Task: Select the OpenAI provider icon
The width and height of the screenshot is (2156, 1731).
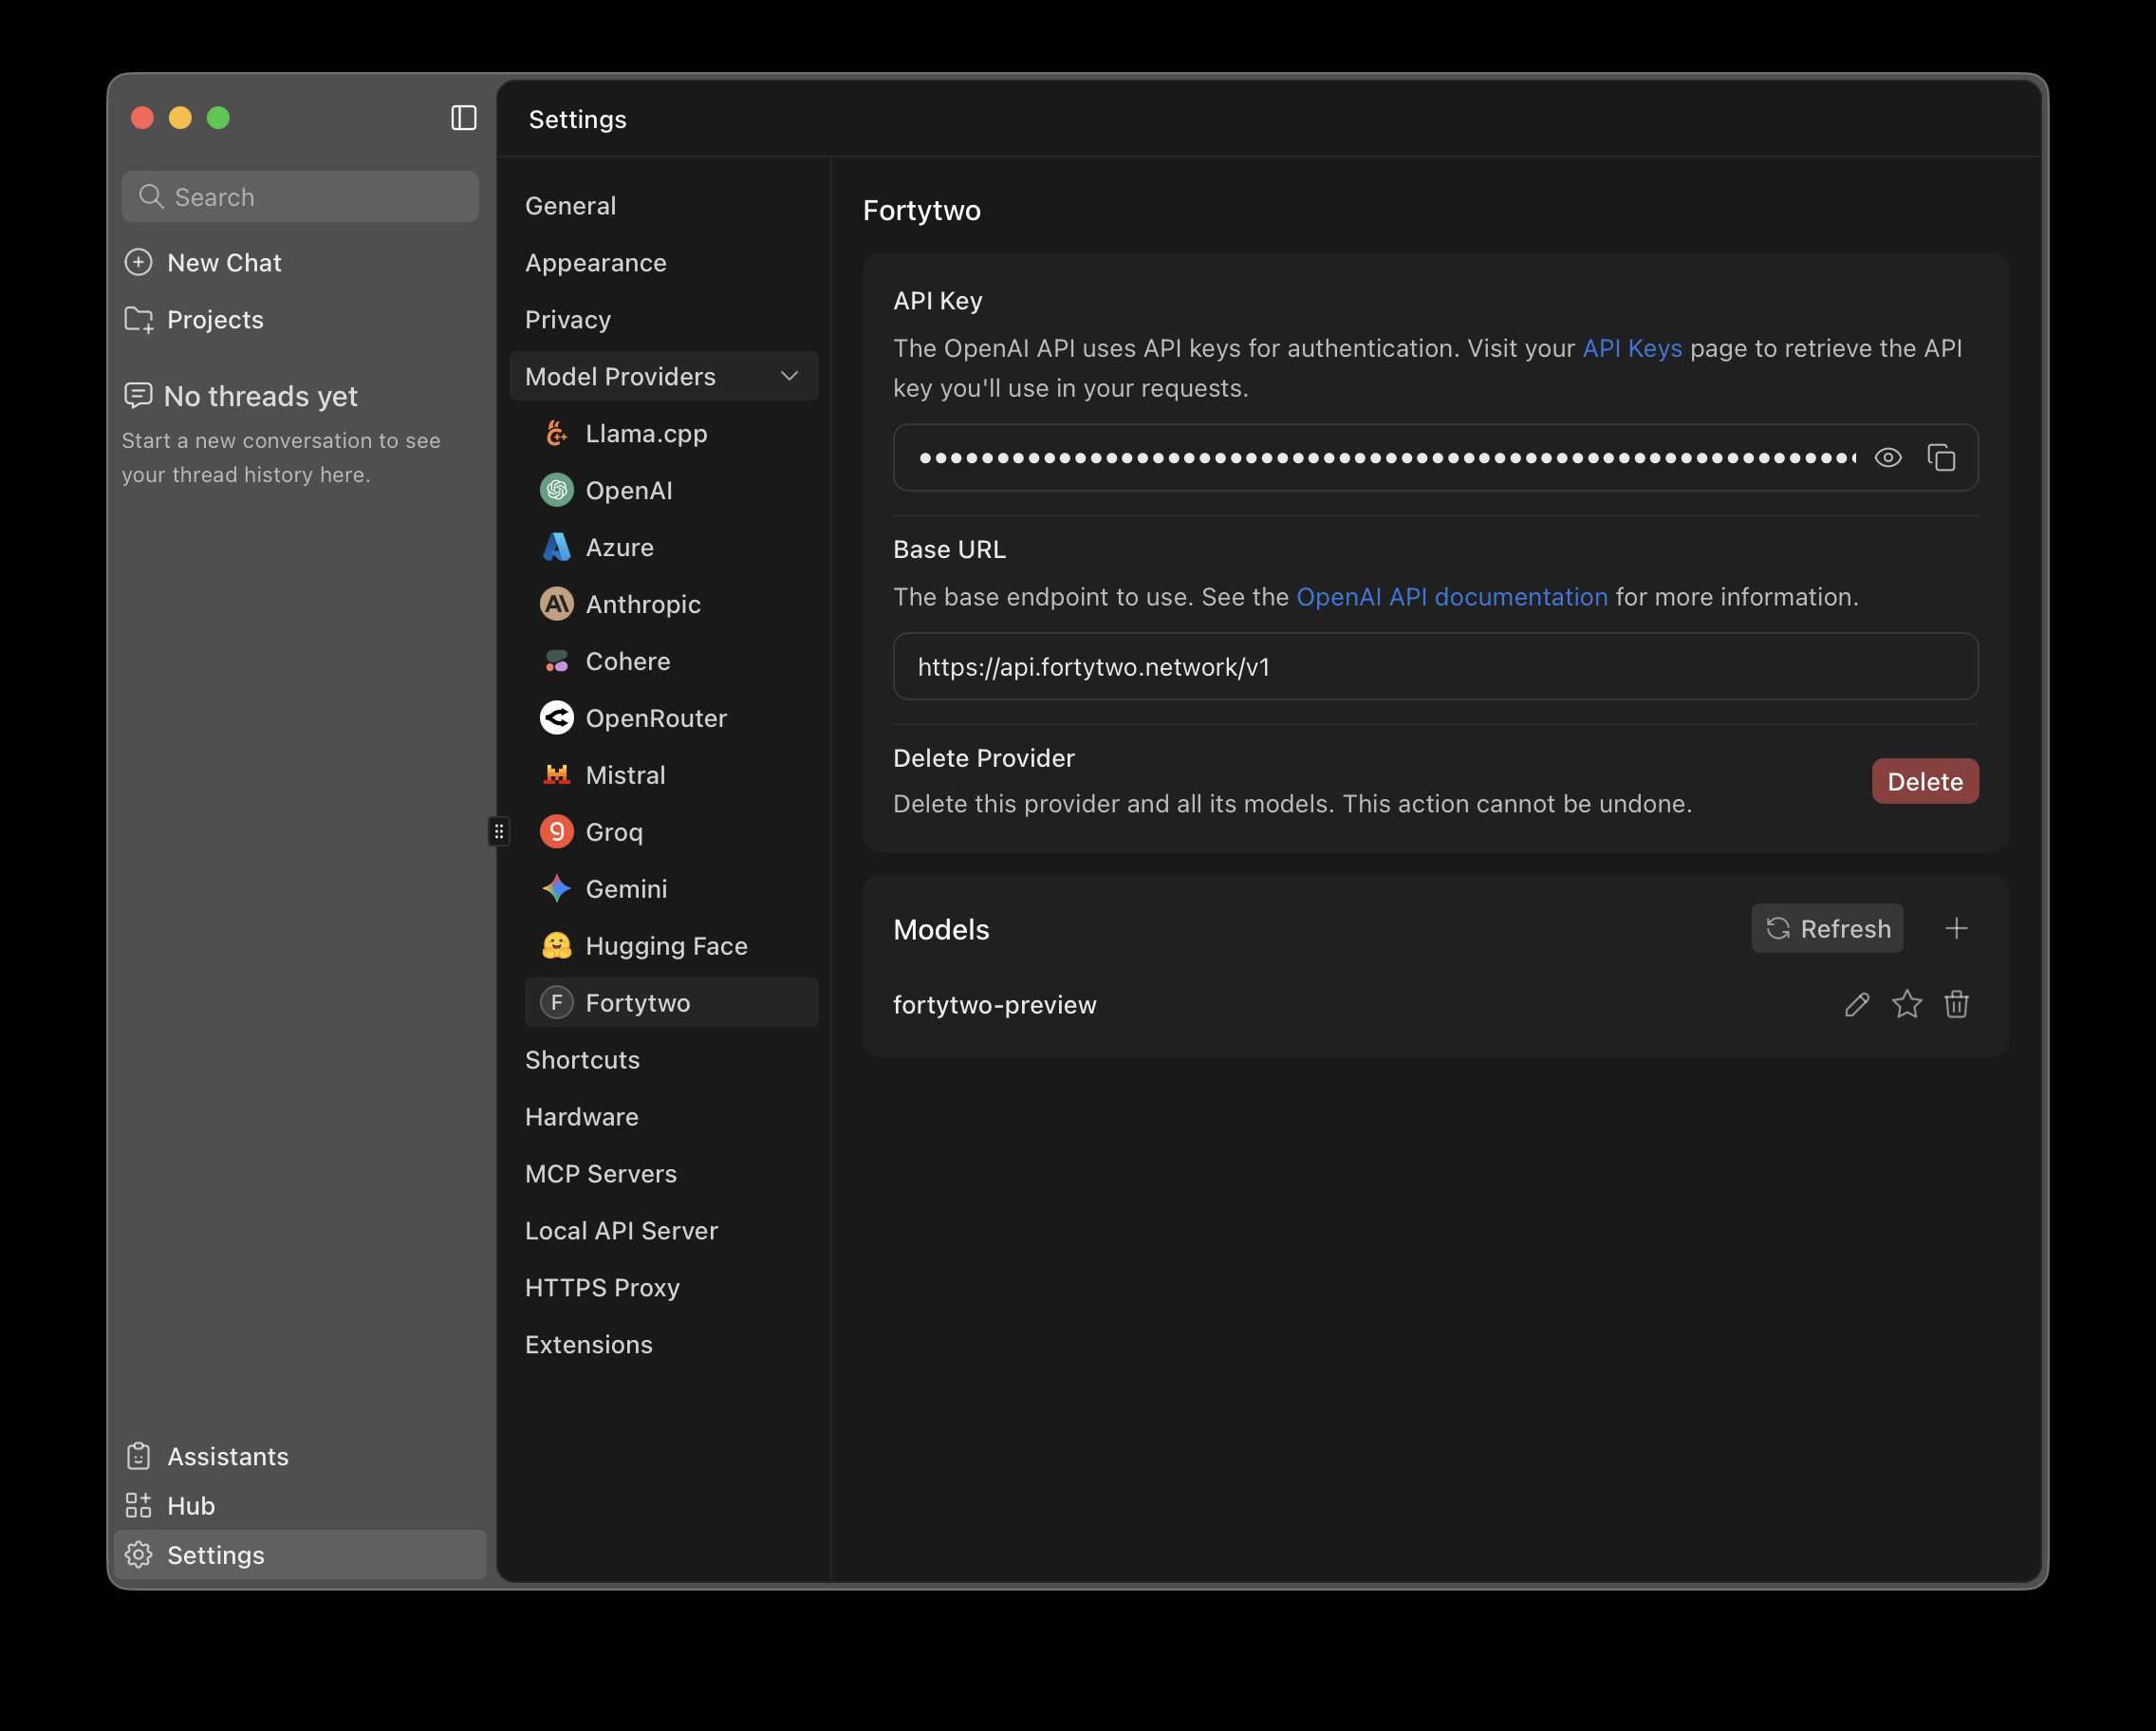Action: pyautogui.click(x=556, y=490)
